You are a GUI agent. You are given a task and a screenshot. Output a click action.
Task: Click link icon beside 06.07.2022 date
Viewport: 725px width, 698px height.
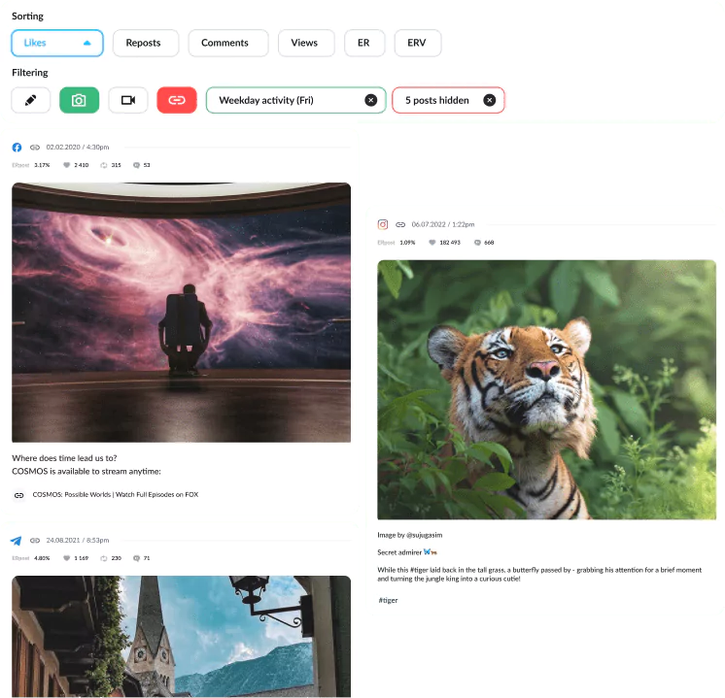(x=400, y=224)
